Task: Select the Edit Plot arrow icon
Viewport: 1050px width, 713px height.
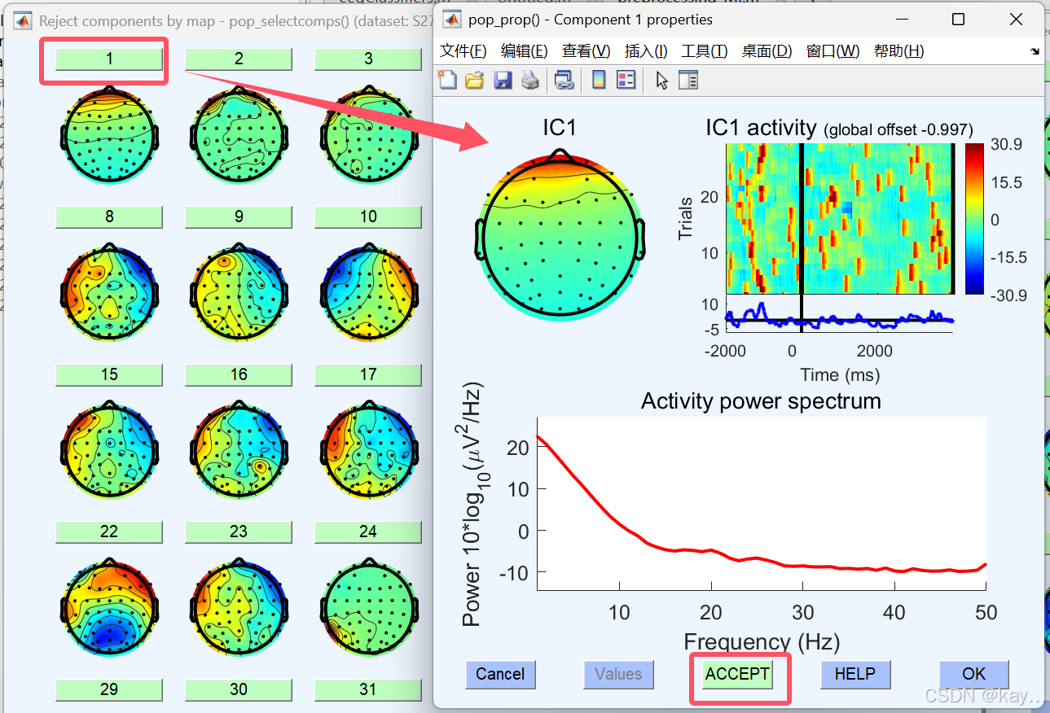Action: click(x=662, y=80)
